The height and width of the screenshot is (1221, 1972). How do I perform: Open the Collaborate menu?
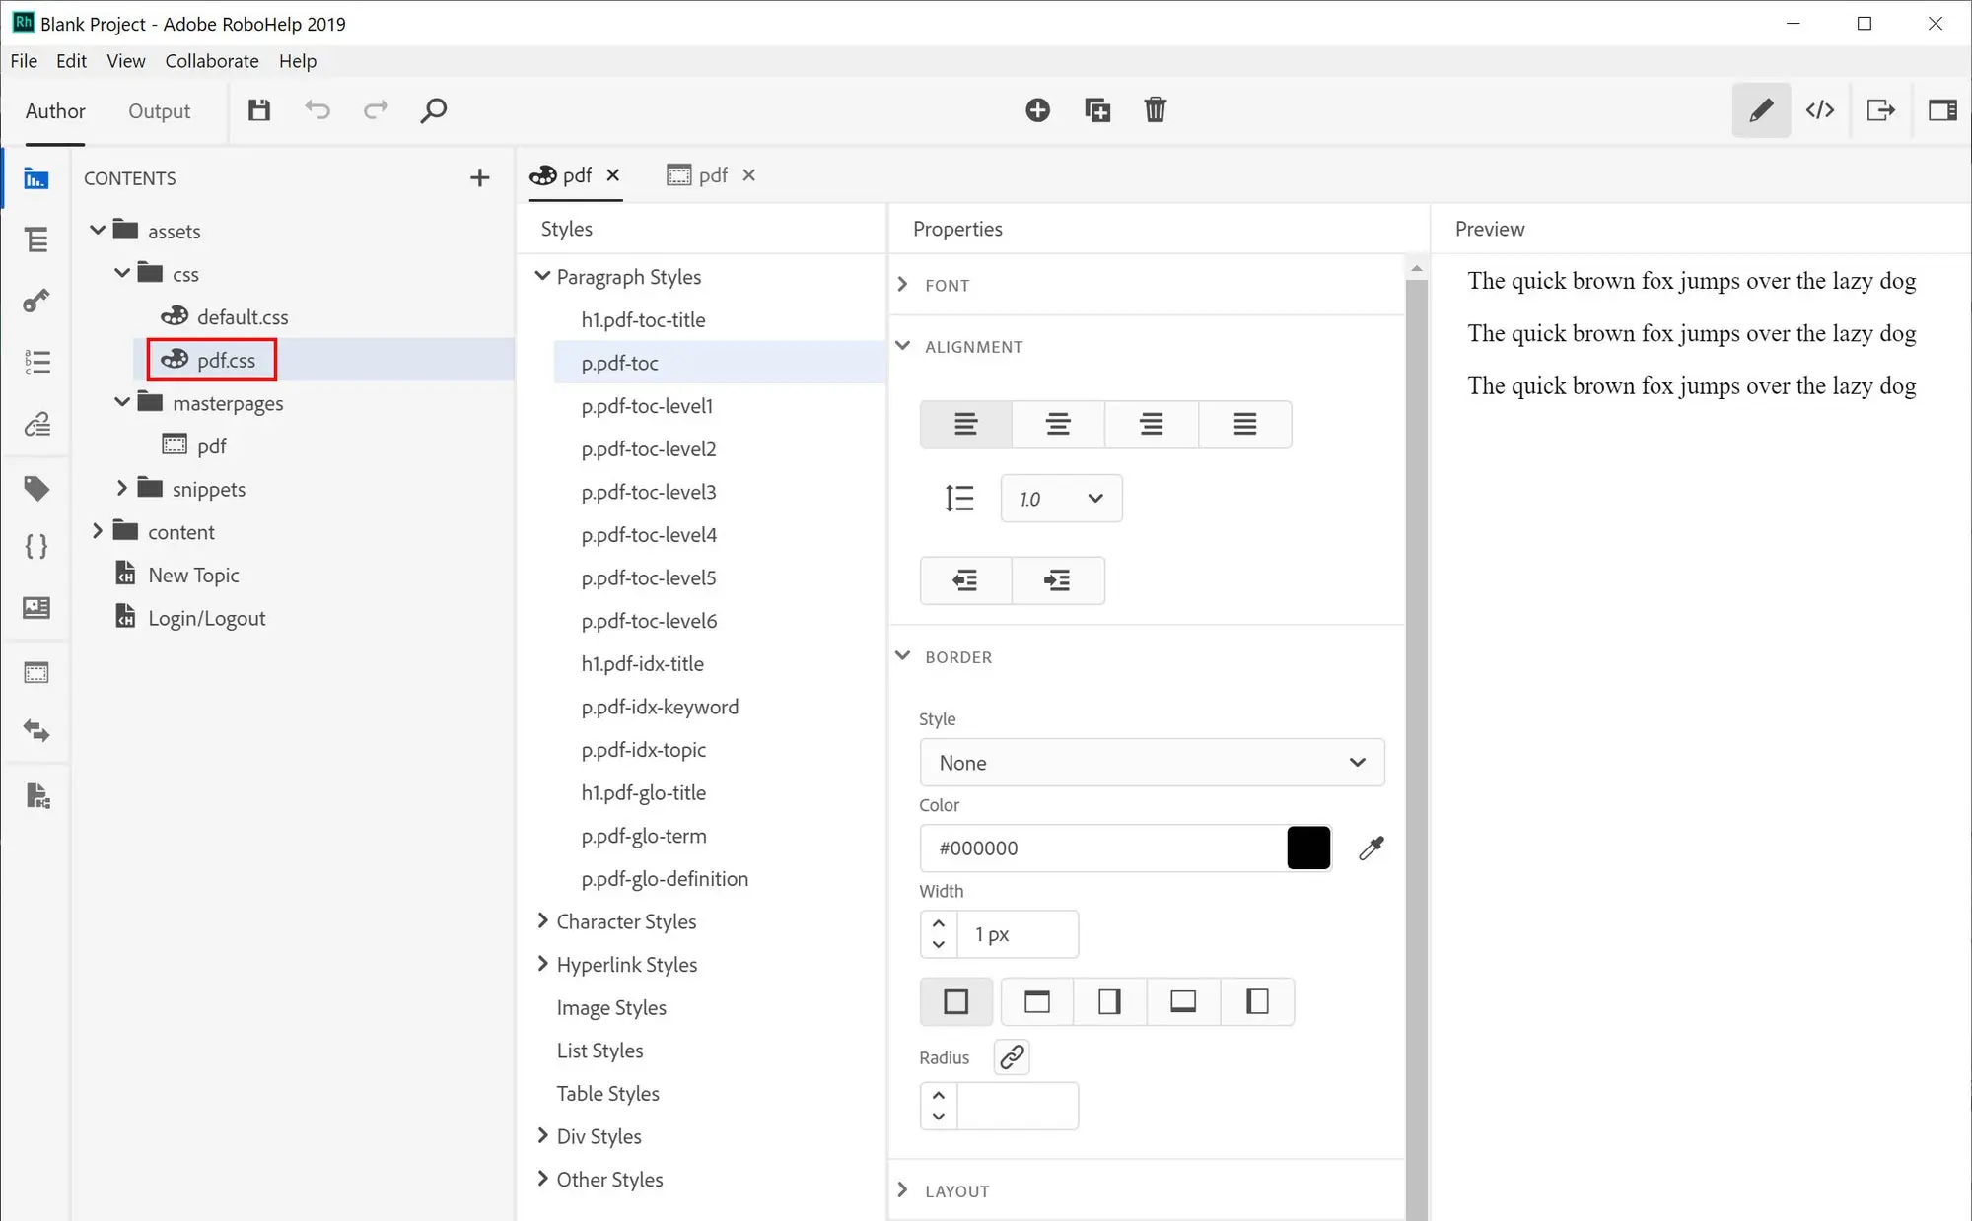coord(211,61)
